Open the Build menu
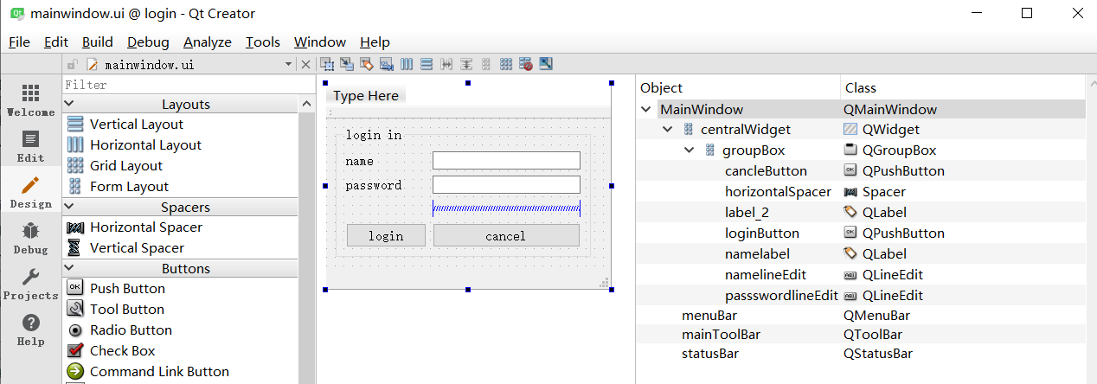The width and height of the screenshot is (1097, 384). (98, 42)
